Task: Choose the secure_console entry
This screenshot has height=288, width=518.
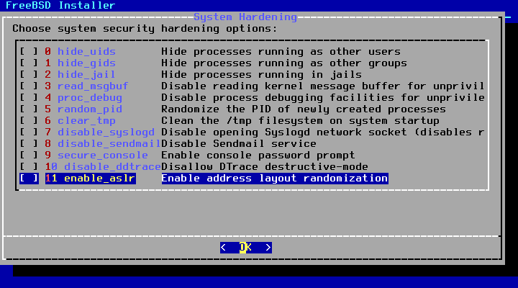Action: pyautogui.click(x=103, y=155)
